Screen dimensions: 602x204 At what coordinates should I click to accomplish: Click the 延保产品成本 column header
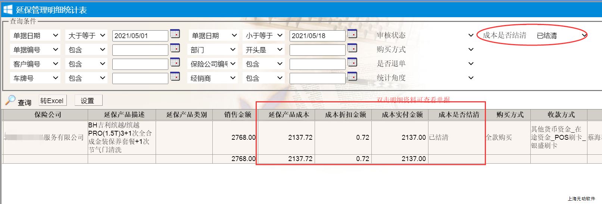point(288,115)
